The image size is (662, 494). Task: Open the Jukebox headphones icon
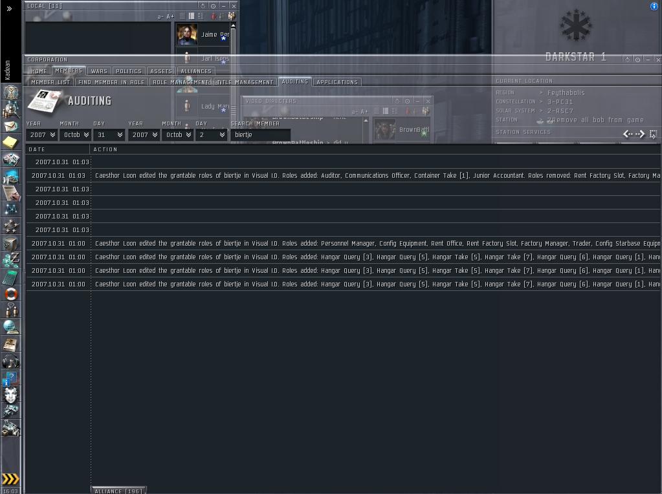pyautogui.click(x=10, y=361)
